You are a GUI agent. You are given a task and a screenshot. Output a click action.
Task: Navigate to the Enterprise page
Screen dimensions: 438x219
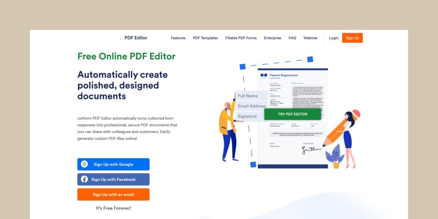272,38
